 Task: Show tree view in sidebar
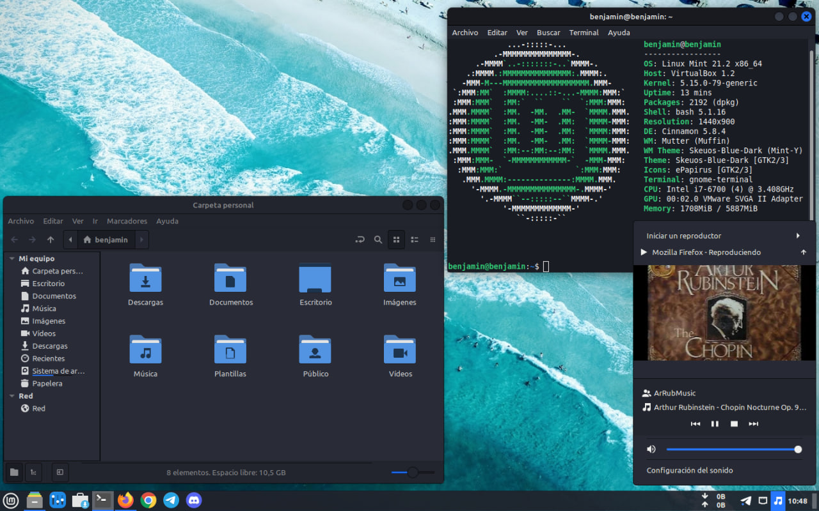pos(32,472)
